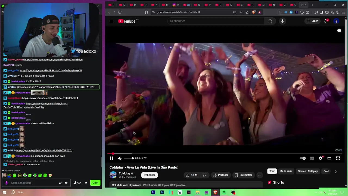Select the De la série chip
348x196 pixels.
286,171
